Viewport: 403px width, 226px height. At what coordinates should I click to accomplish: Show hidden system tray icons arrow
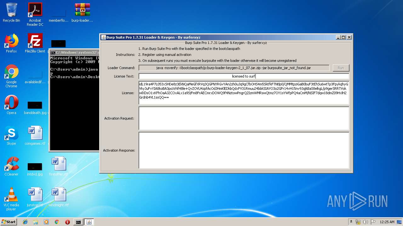(x=351, y=222)
